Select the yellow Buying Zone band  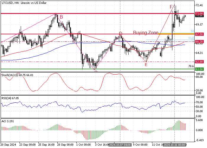pyautogui.click(x=176, y=33)
